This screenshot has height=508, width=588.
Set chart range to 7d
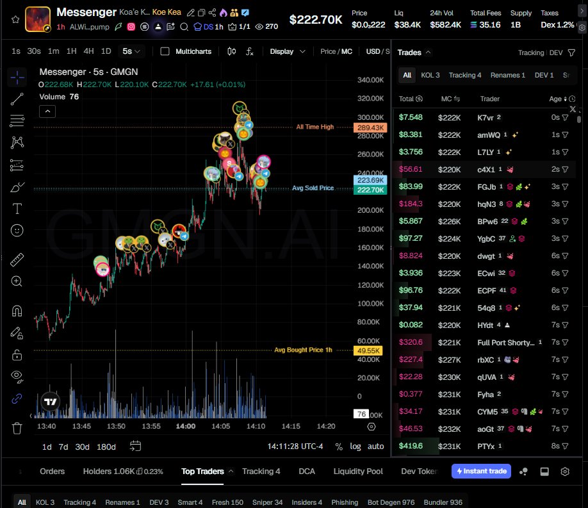[x=63, y=447]
